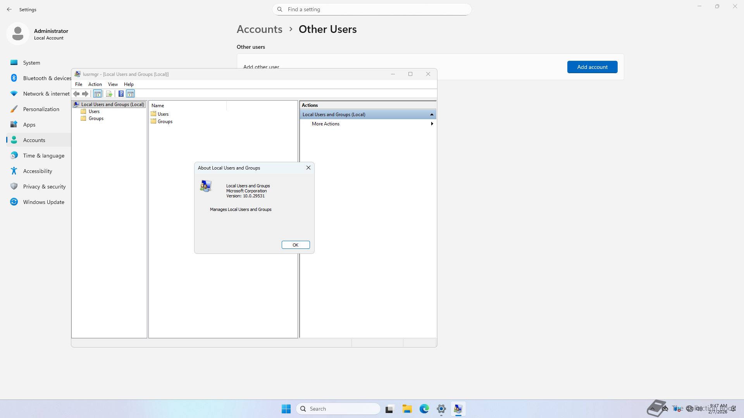
Task: Click the Forward arrow in lusrmgr toolbar
Action: point(85,94)
